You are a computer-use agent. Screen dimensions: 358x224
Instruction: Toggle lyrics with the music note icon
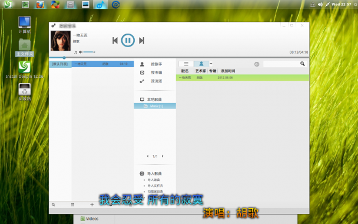pyautogui.click(x=75, y=52)
